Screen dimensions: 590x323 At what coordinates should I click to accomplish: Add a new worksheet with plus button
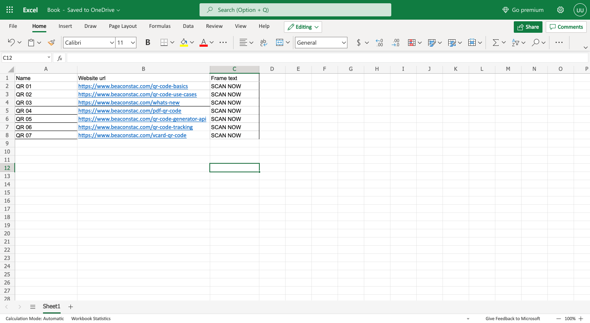[70, 306]
